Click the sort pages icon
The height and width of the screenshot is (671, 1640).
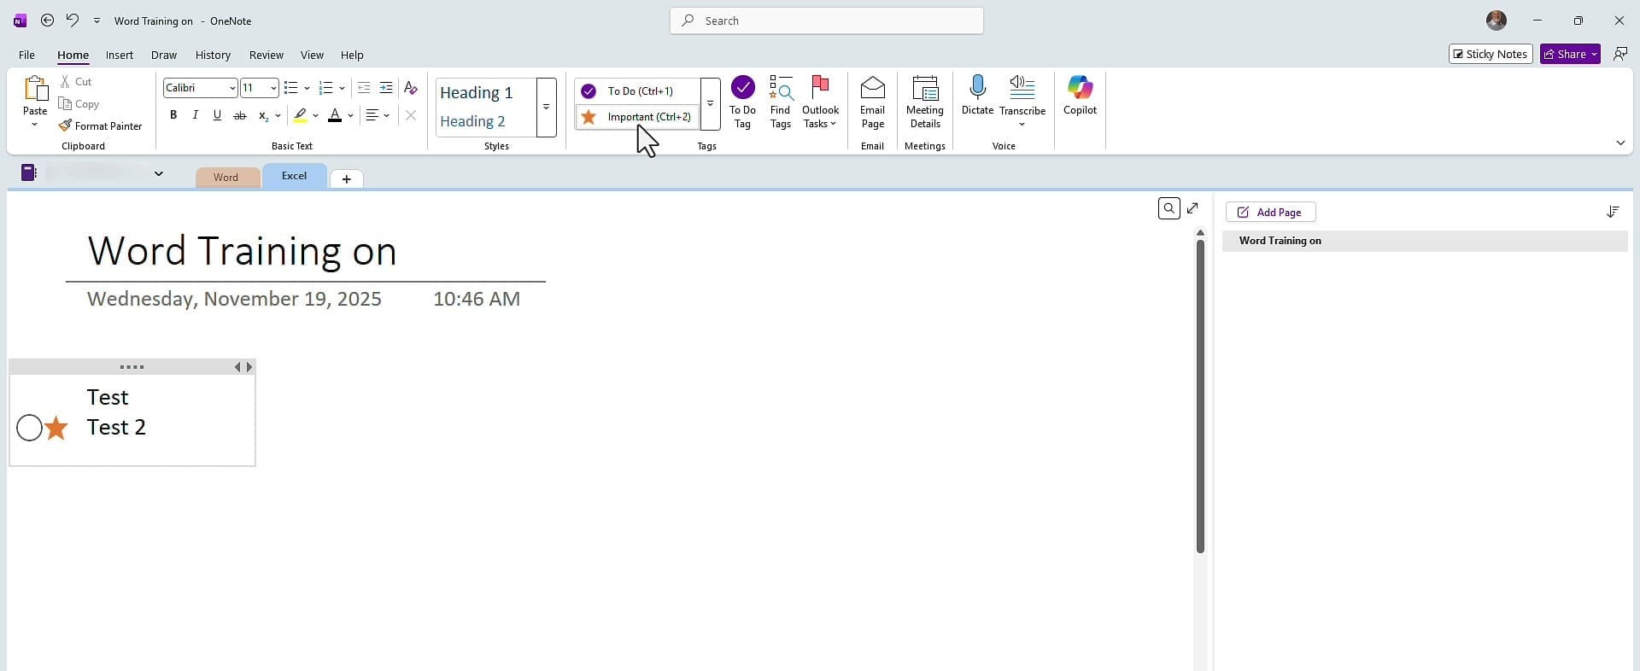(x=1613, y=212)
